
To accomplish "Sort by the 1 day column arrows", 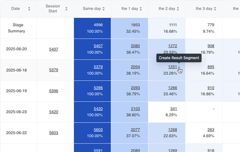I will pos(141,9).
